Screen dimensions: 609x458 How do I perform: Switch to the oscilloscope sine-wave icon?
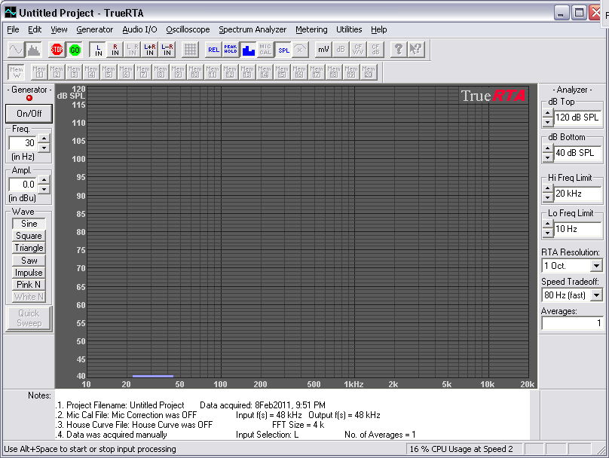16,50
